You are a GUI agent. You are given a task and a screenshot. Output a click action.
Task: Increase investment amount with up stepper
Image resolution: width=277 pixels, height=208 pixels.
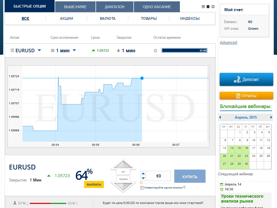tap(143, 174)
